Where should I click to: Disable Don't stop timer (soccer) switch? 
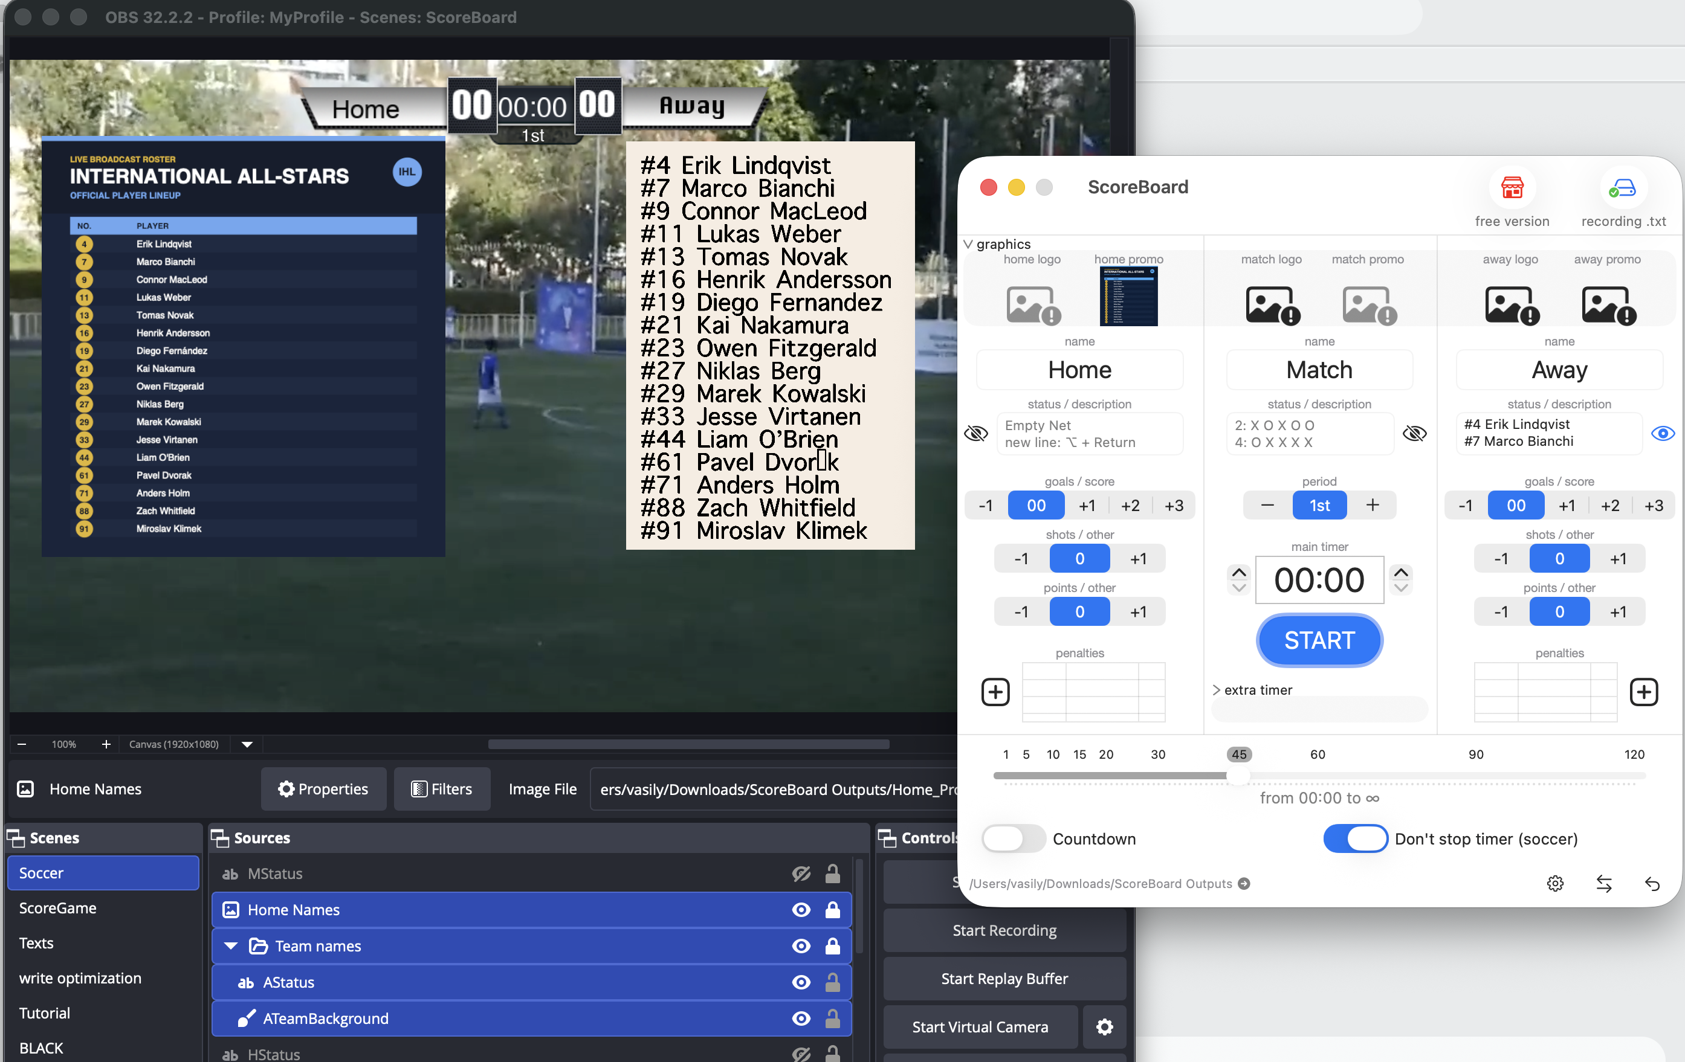(x=1355, y=838)
